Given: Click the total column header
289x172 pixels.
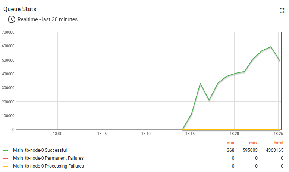Looking at the screenshot, I should coord(278,143).
